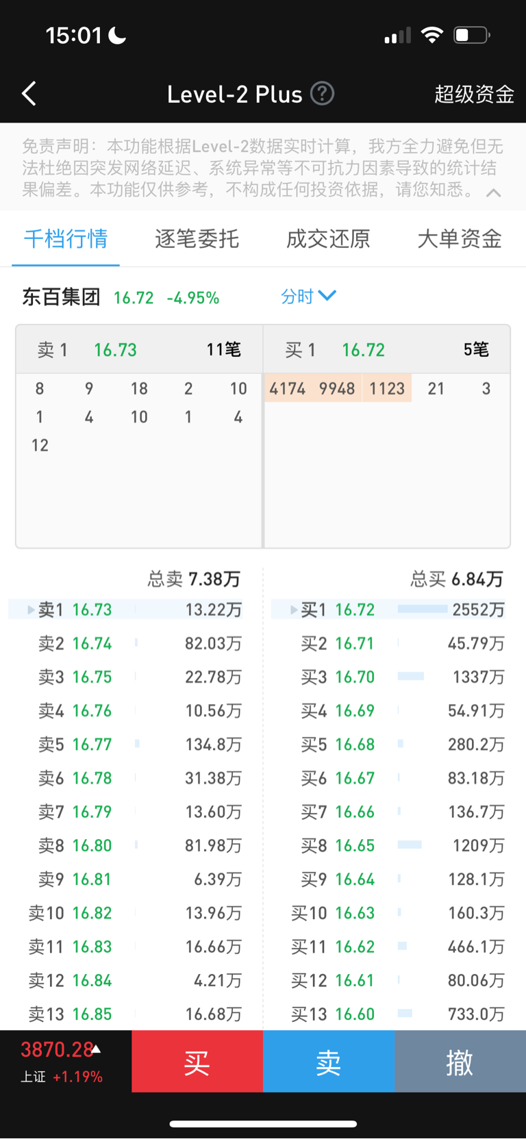Tap the back arrow icon
526x1139 pixels.
click(x=29, y=94)
